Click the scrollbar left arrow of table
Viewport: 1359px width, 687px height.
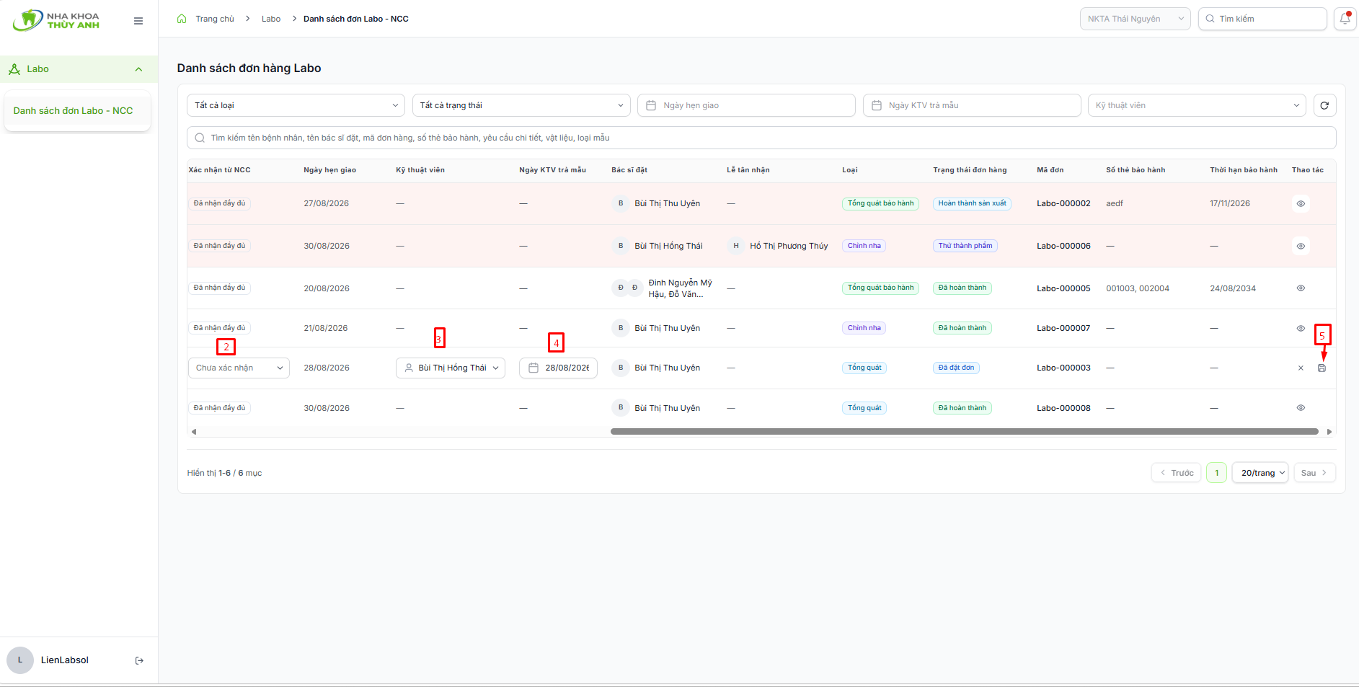click(193, 432)
